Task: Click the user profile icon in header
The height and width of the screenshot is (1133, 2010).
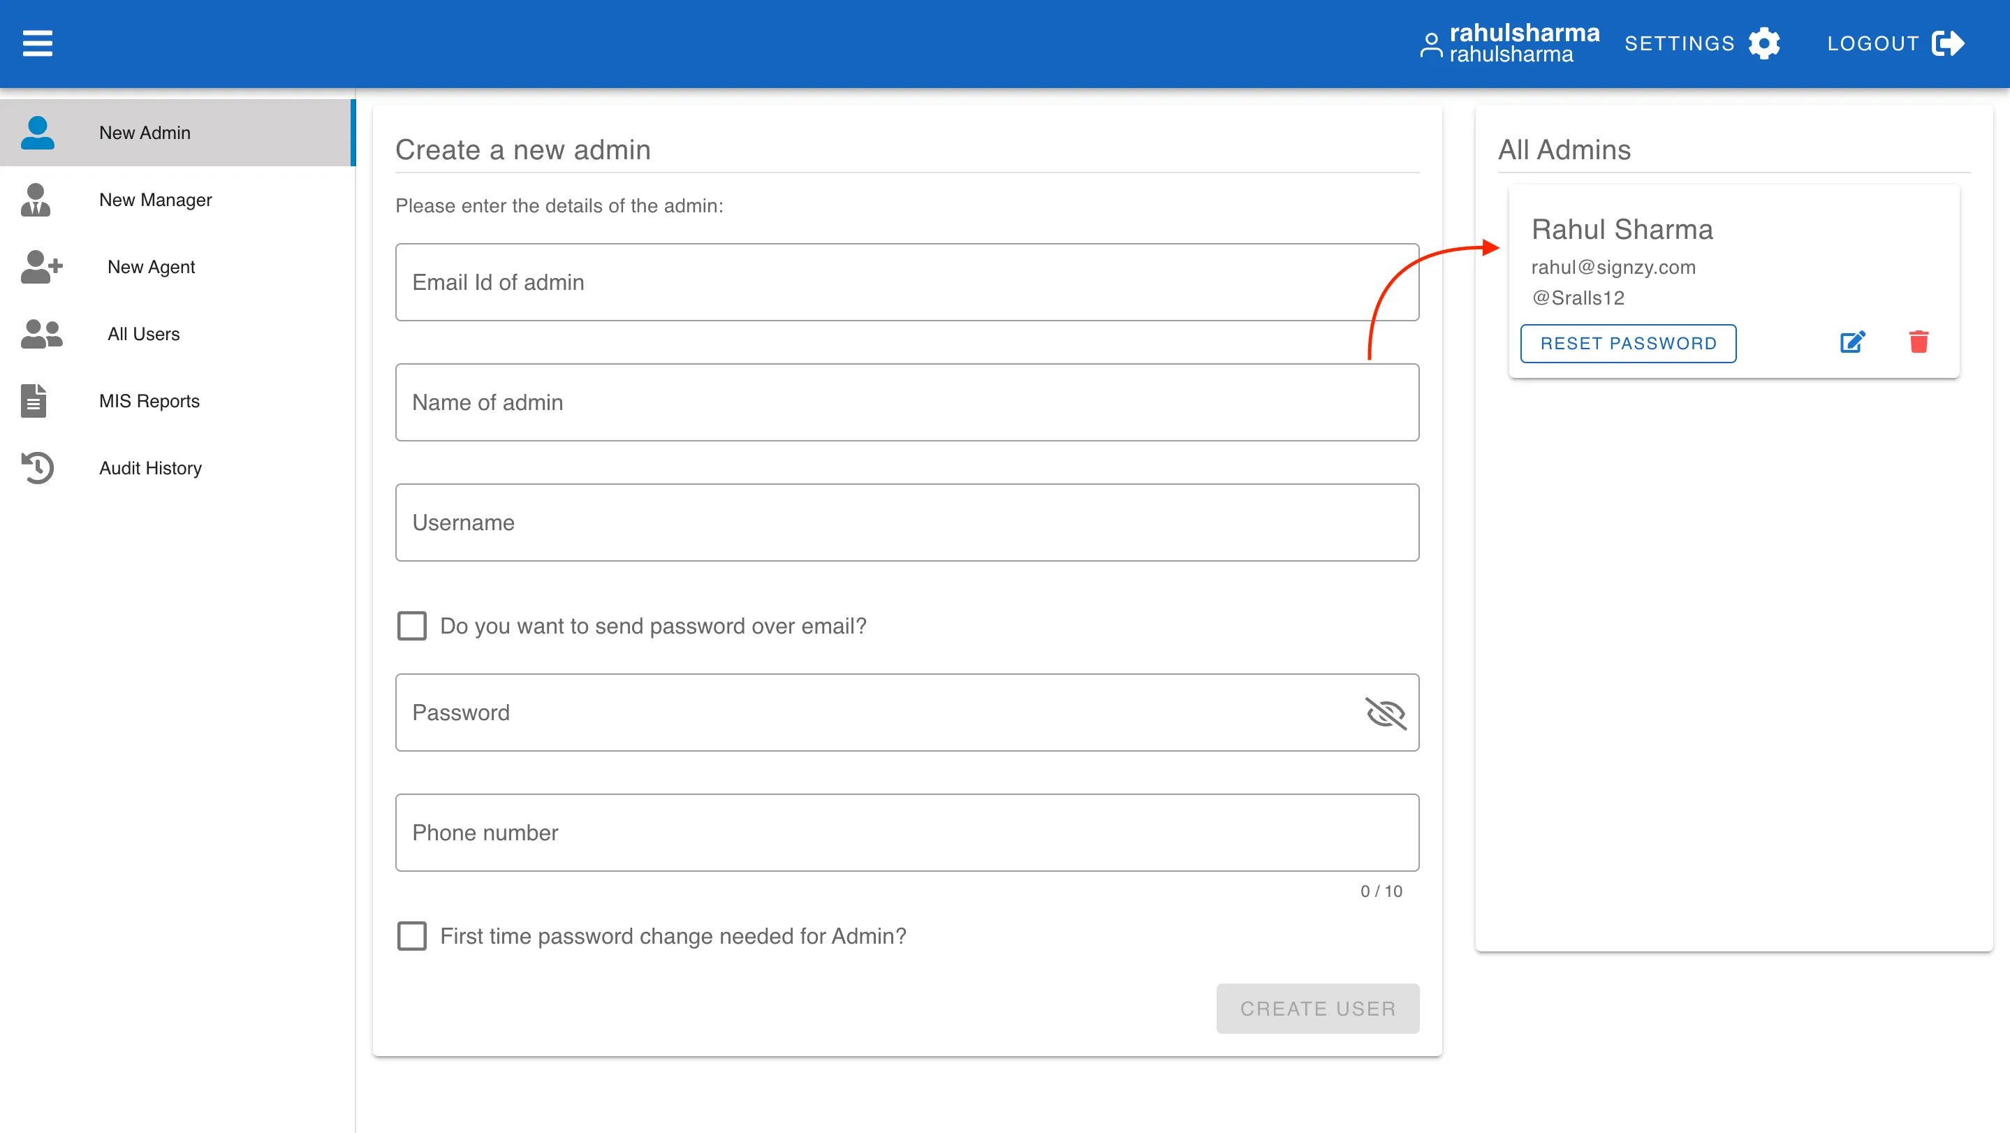Action: [x=1431, y=45]
